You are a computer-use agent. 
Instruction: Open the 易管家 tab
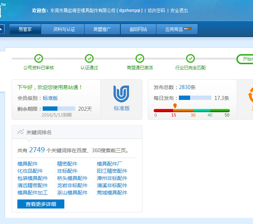tap(25, 30)
